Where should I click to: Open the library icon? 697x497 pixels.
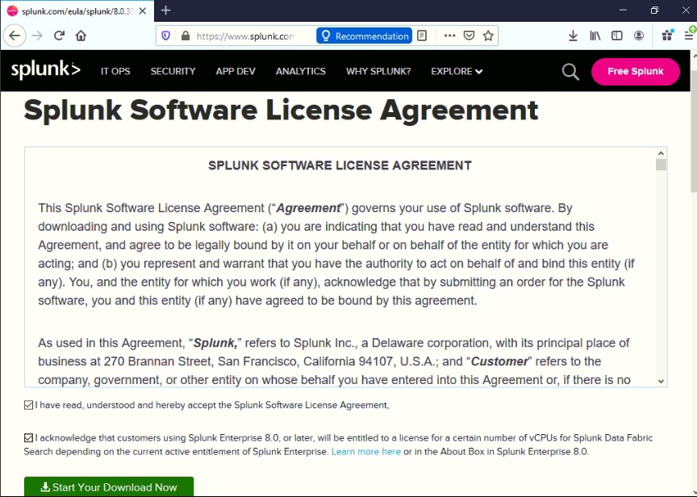pos(595,35)
